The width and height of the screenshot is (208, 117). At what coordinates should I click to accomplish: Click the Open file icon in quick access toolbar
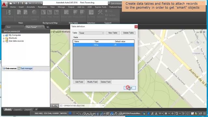[14, 3]
